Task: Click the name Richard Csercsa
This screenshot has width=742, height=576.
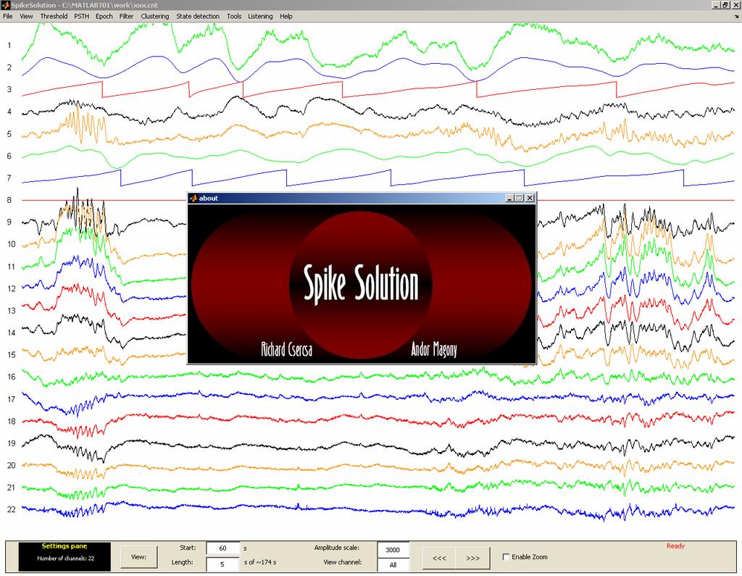Action: [x=287, y=349]
